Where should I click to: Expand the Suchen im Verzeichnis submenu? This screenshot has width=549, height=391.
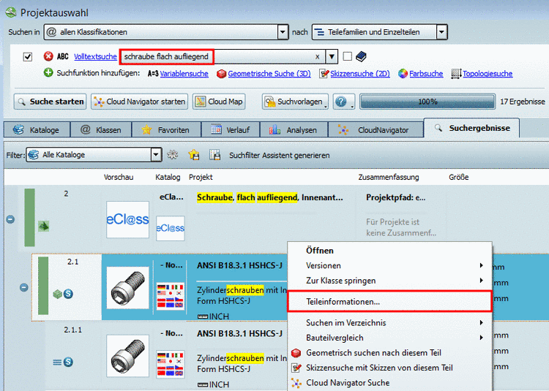coord(389,323)
